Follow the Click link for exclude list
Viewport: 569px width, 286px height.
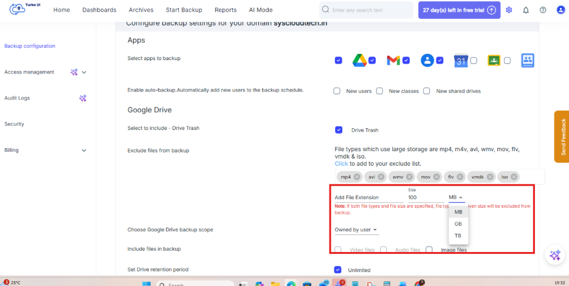tap(341, 163)
